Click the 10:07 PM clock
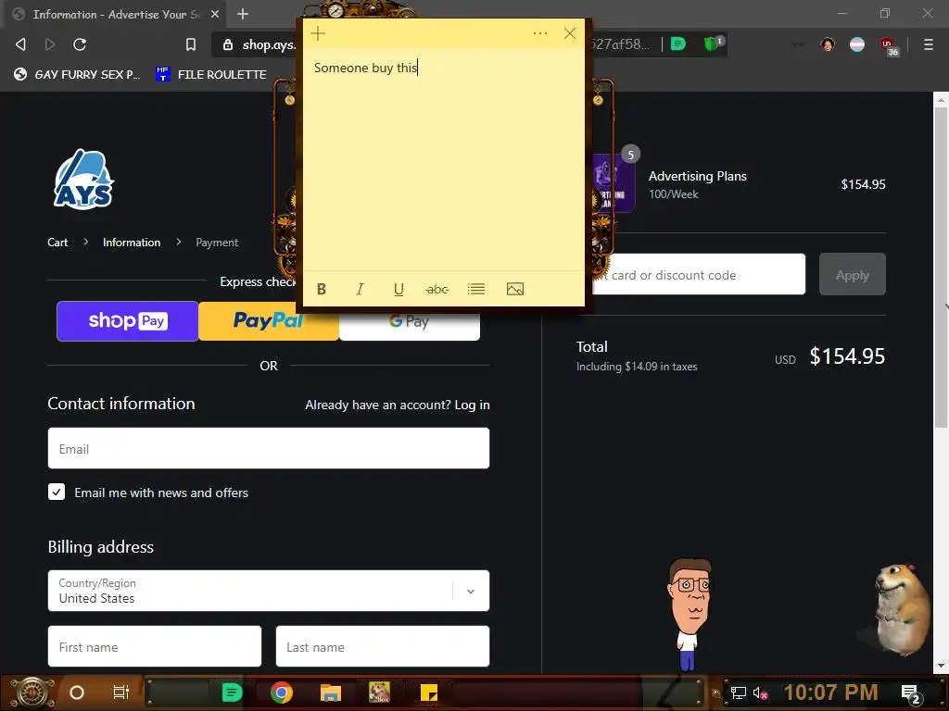 [x=830, y=692]
